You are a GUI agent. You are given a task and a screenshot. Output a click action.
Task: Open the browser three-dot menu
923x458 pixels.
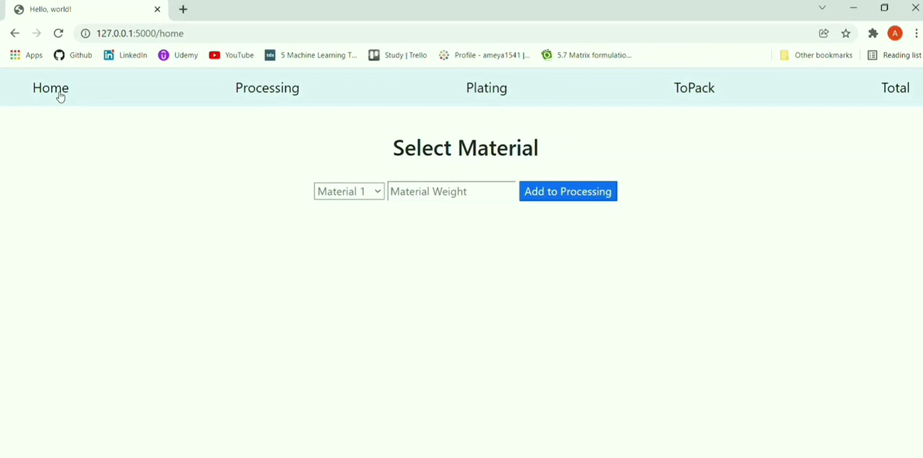pyautogui.click(x=917, y=33)
